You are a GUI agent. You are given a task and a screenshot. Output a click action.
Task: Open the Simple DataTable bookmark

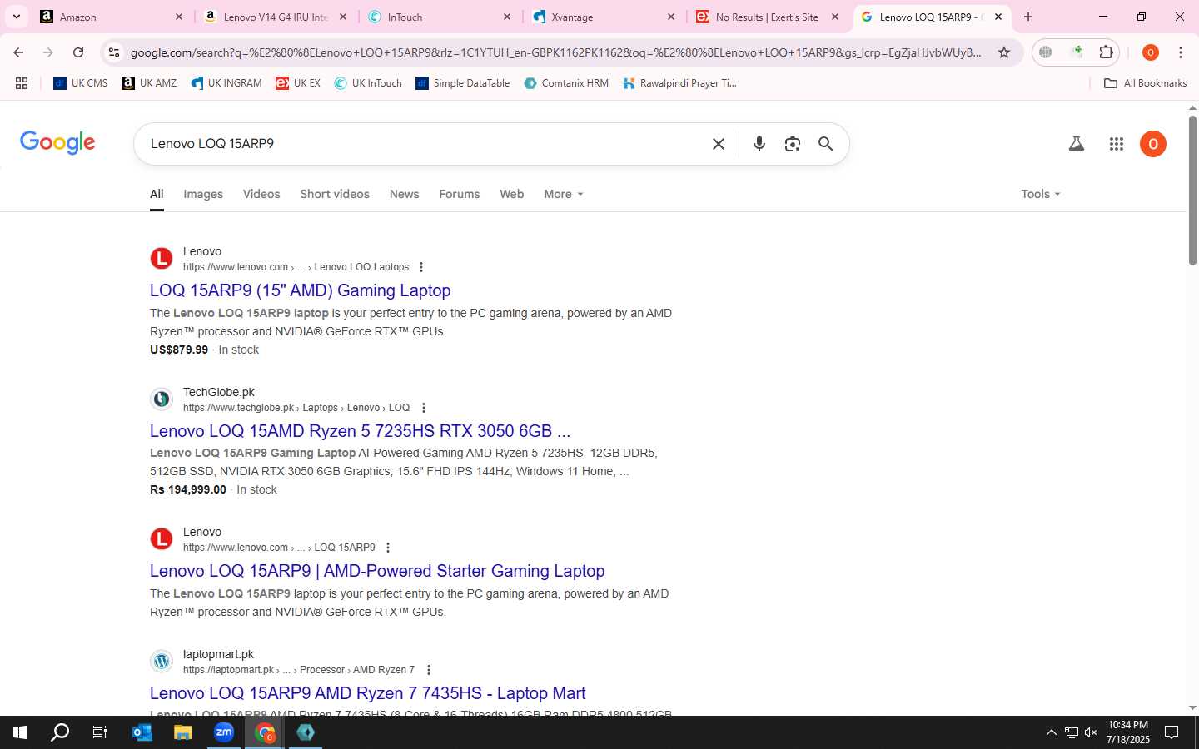(x=463, y=83)
